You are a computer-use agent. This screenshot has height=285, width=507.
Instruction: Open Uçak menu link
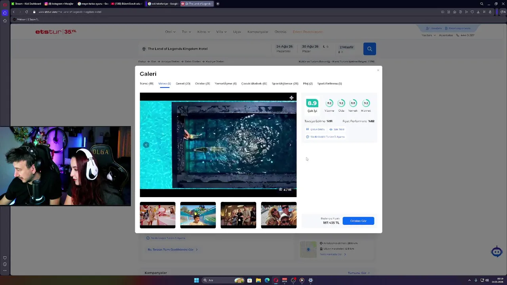pyautogui.click(x=237, y=32)
